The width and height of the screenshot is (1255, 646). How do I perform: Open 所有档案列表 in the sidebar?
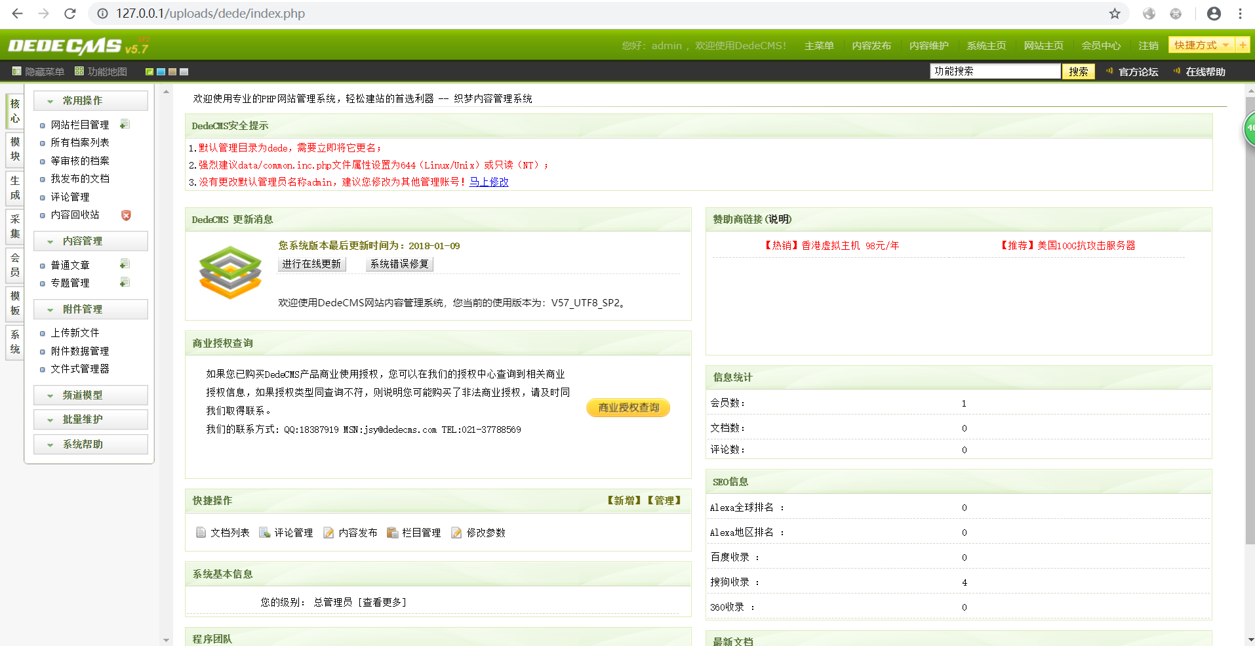click(80, 142)
